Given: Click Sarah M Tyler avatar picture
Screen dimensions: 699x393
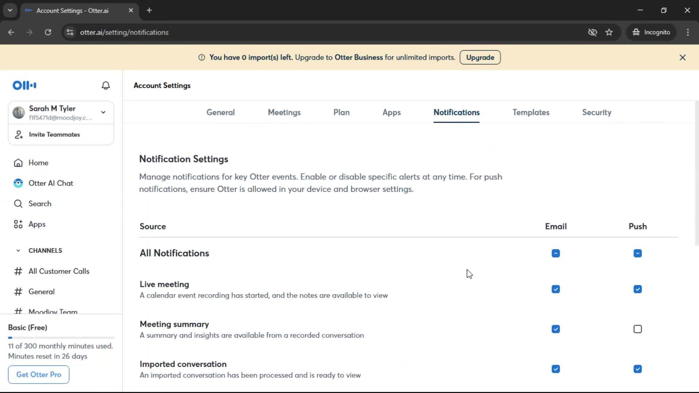Looking at the screenshot, I should [19, 112].
